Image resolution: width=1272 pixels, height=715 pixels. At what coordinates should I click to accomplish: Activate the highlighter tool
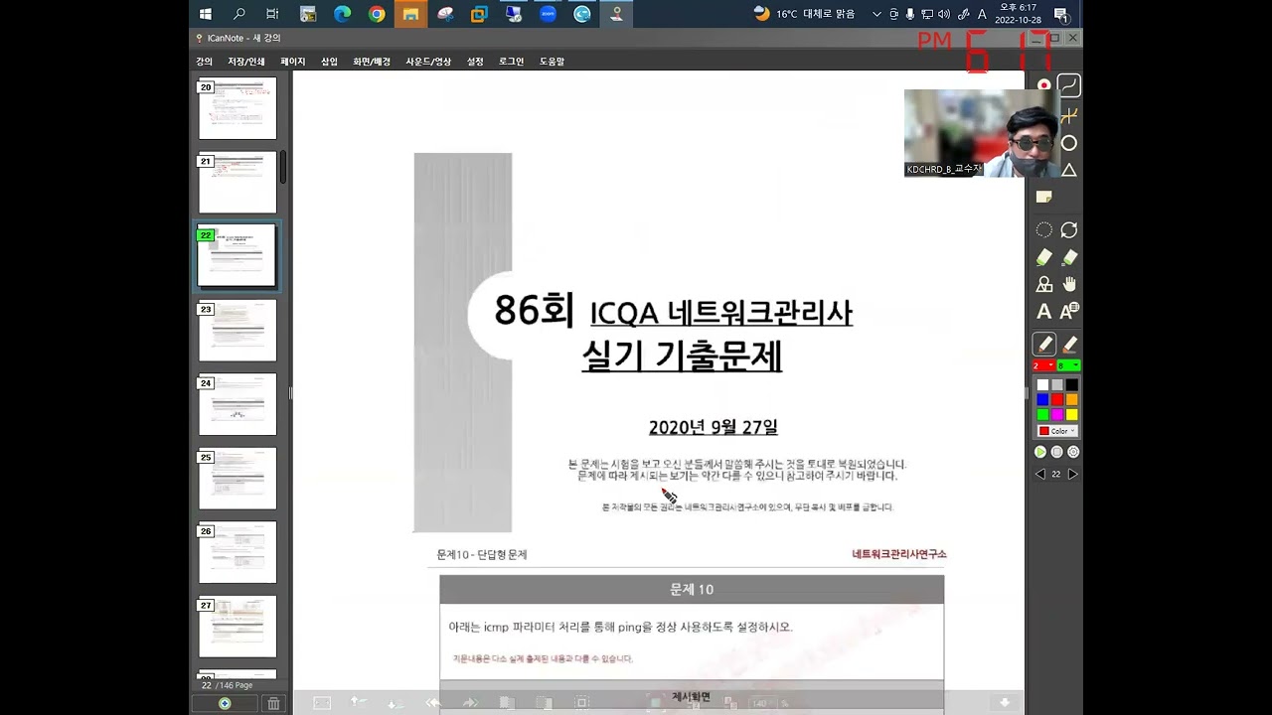1070,345
